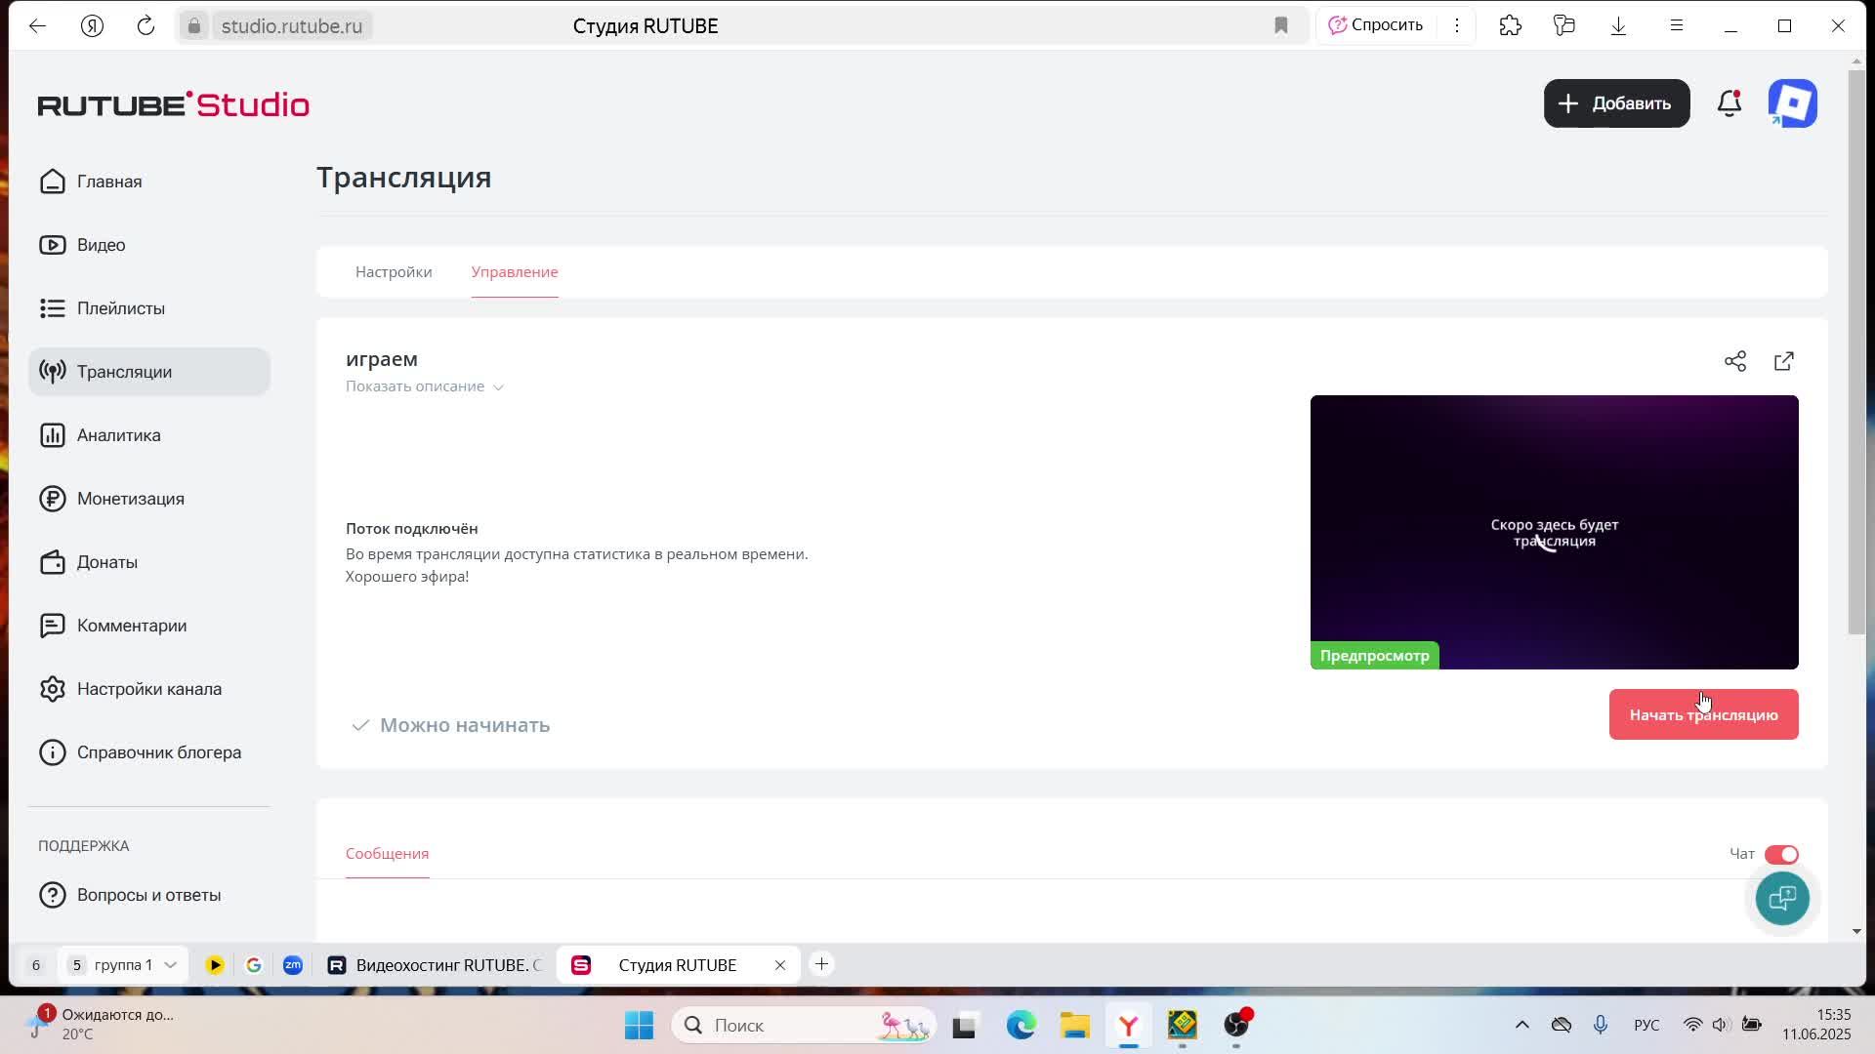Open the weather widget Ожидаются до...

(x=100, y=1024)
